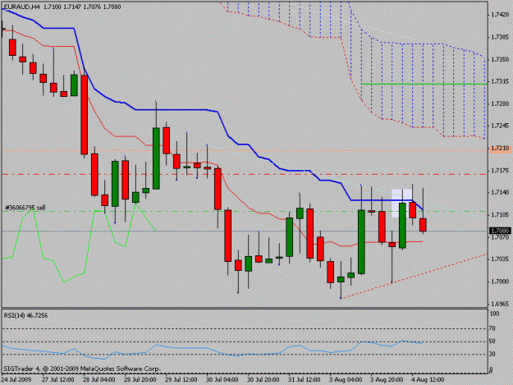Click the SIGTrader 4 MetaQuotes copyright text
Image resolution: width=513 pixels, height=385 pixels.
82,369
